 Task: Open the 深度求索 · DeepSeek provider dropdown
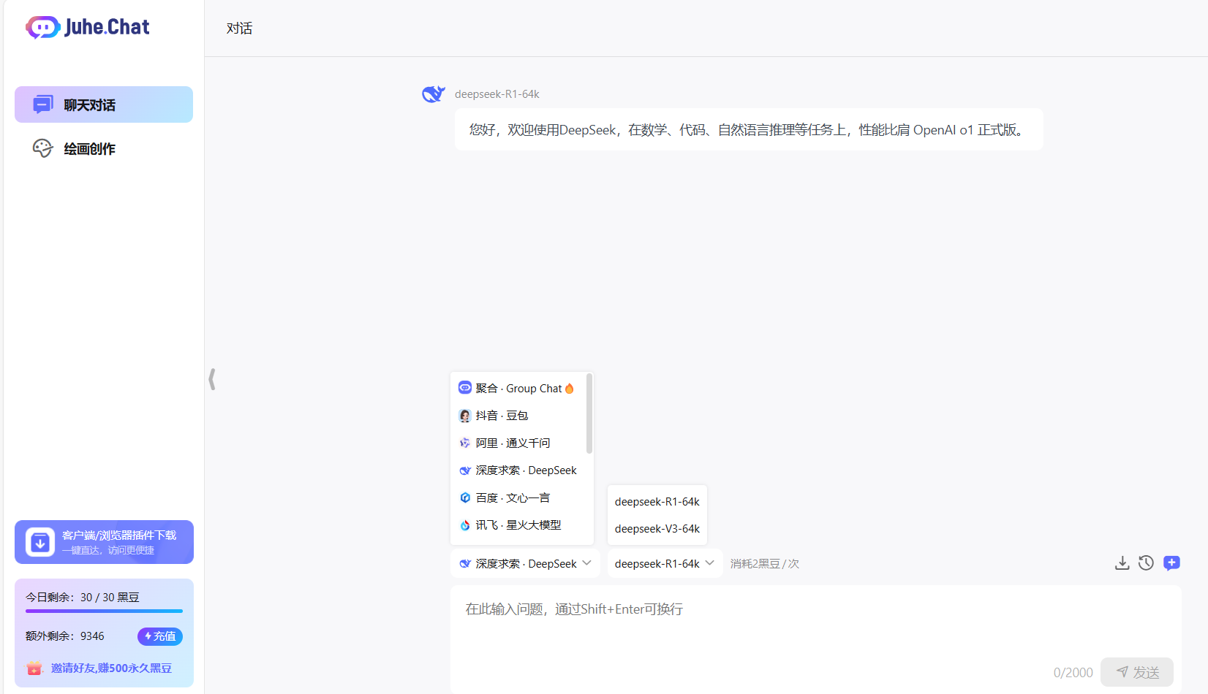[525, 563]
